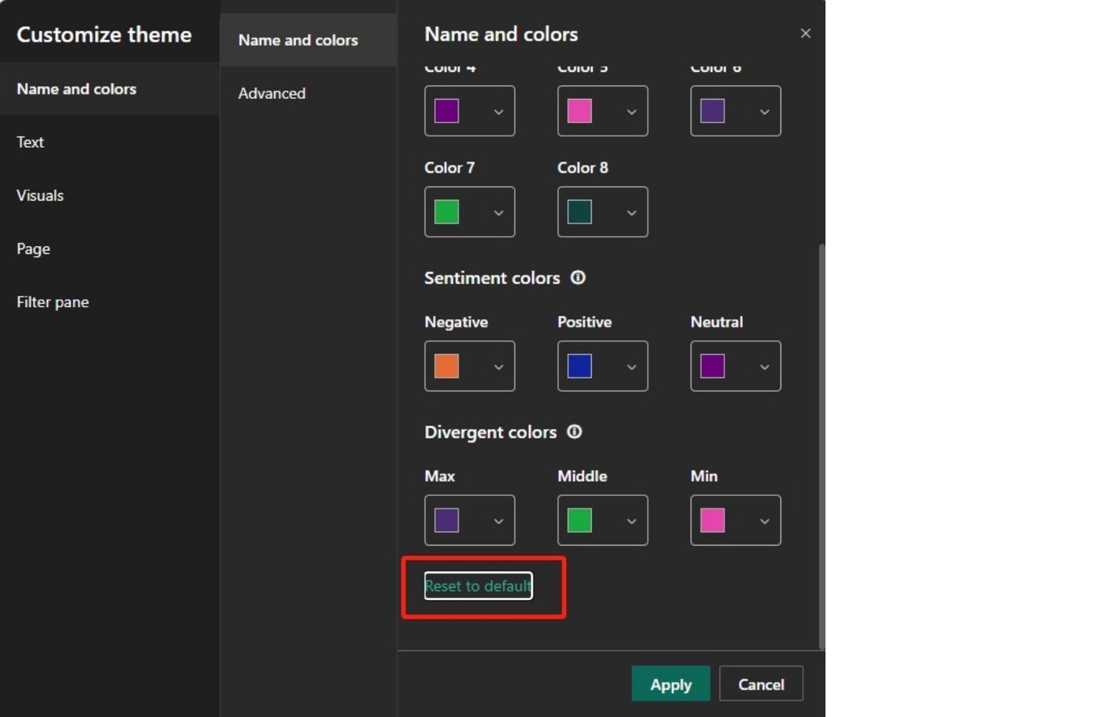Viewport: 1108px width, 717px height.
Task: Select Name and colors in left sidebar
Action: (x=110, y=89)
